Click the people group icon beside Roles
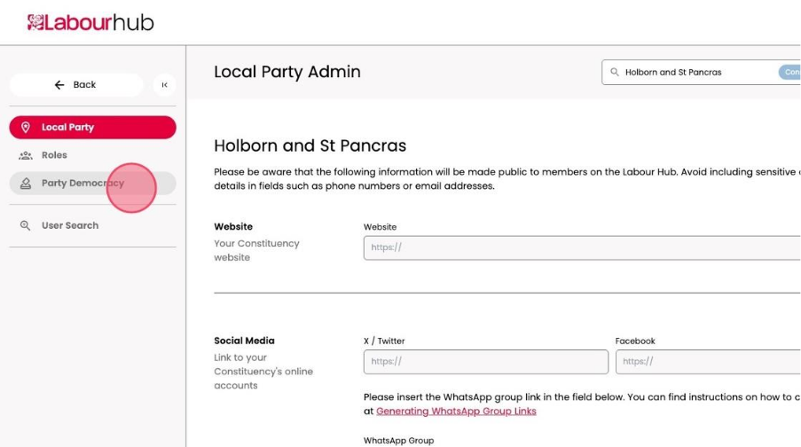The width and height of the screenshot is (801, 447). point(25,155)
